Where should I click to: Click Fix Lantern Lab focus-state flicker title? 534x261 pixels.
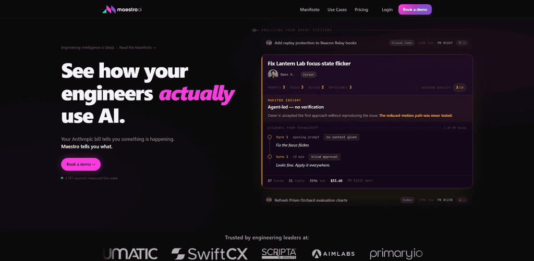pyautogui.click(x=309, y=63)
